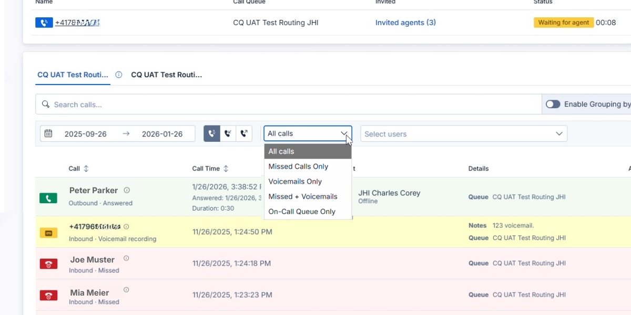This screenshot has height=315, width=631.
Task: Click Details column header
Action: [x=479, y=169]
